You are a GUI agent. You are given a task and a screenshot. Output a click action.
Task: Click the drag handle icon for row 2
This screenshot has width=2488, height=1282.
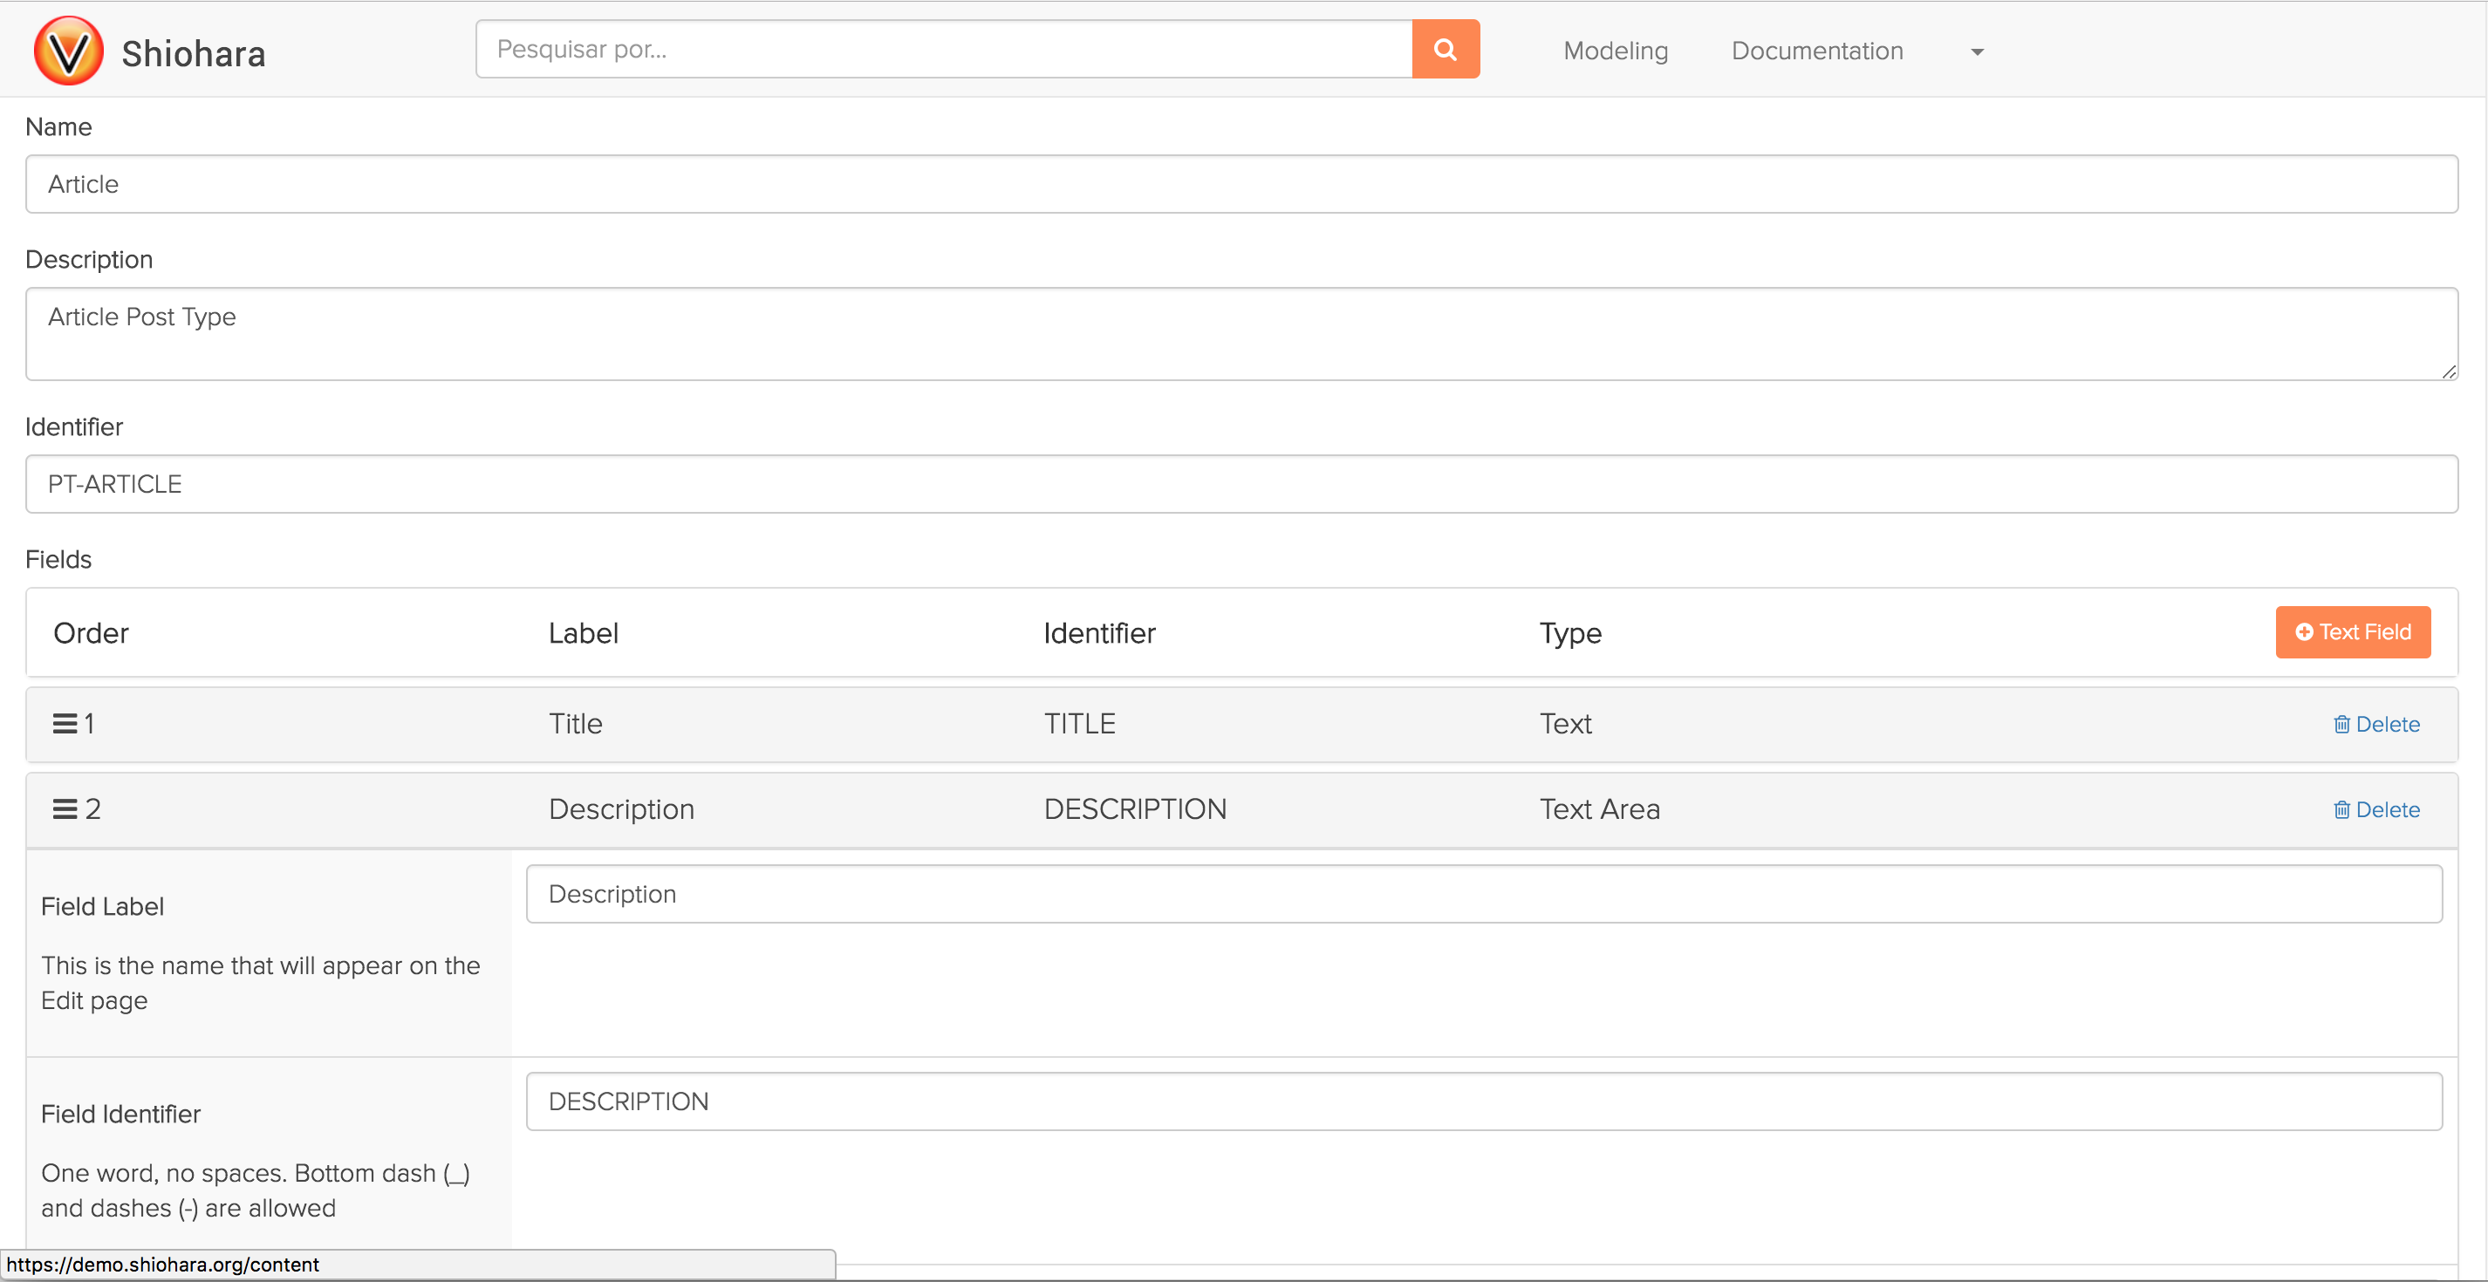pyautogui.click(x=65, y=809)
